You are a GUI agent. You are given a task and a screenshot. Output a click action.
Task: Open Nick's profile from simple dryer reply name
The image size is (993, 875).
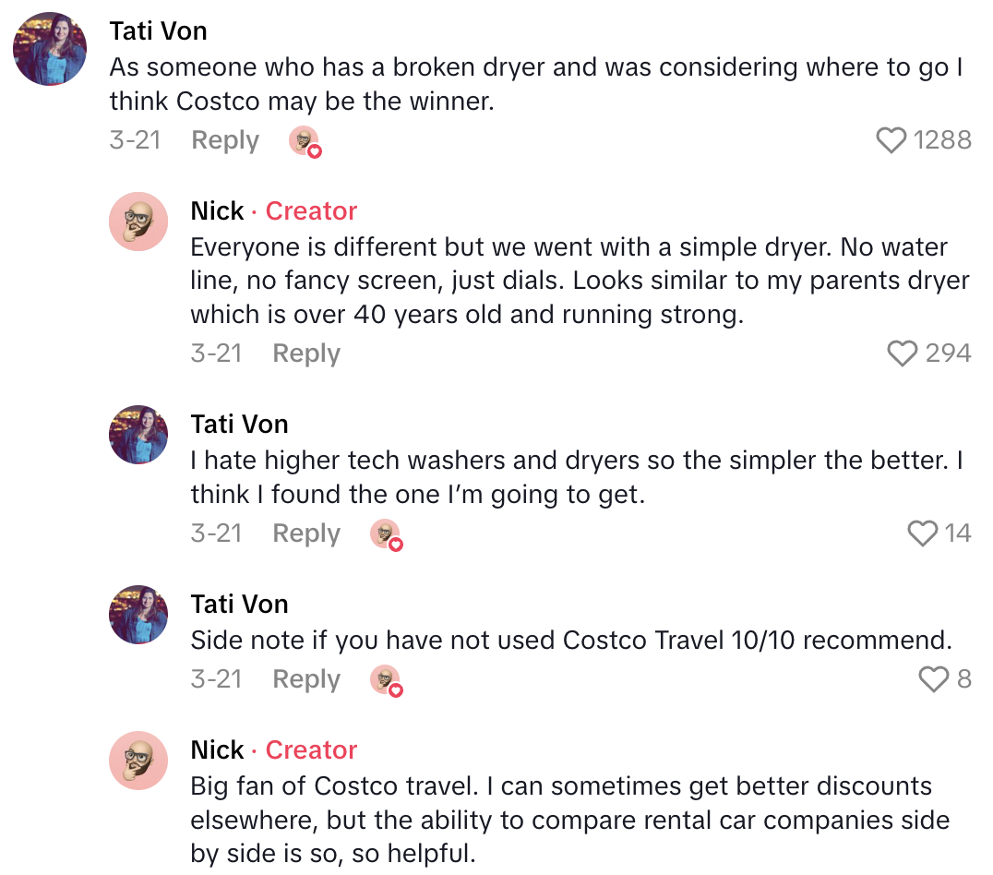(x=217, y=211)
